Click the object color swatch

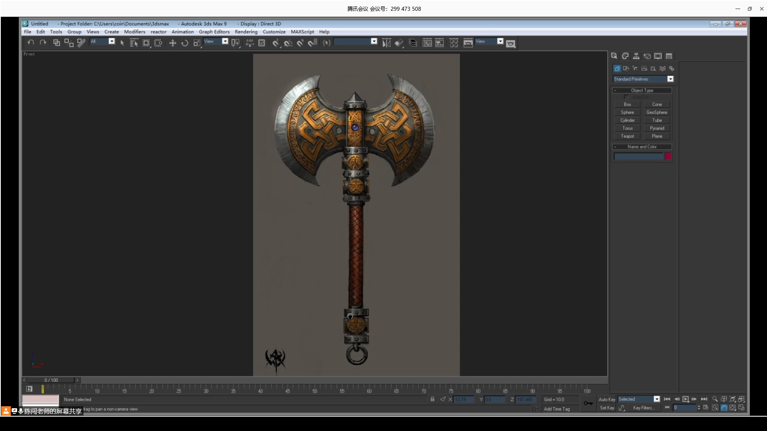(x=668, y=156)
